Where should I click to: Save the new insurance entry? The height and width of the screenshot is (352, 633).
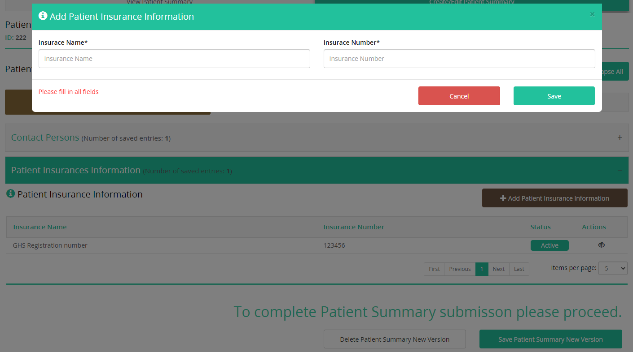(554, 96)
